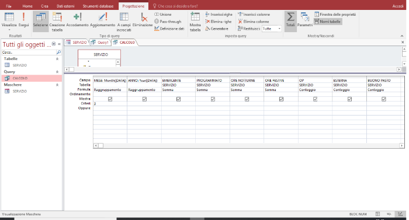Open Tutti gli oggetti navigation dropdown
This screenshot has height=220, width=409.
tap(54, 44)
